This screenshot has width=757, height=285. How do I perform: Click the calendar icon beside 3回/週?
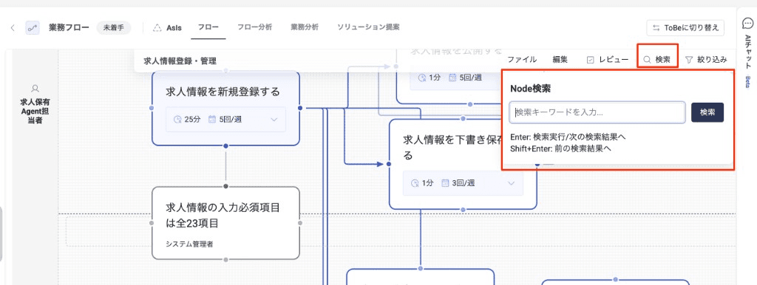(x=444, y=183)
